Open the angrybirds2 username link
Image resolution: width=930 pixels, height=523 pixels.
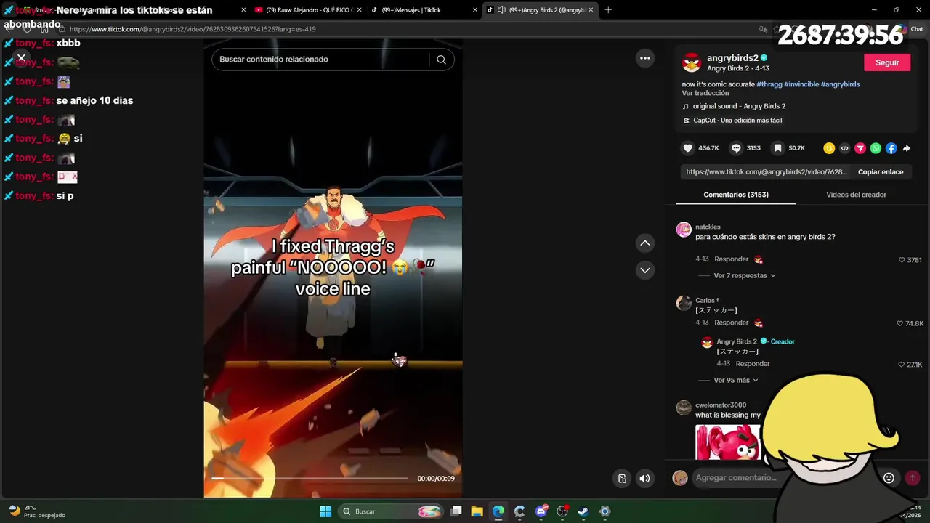tap(732, 58)
